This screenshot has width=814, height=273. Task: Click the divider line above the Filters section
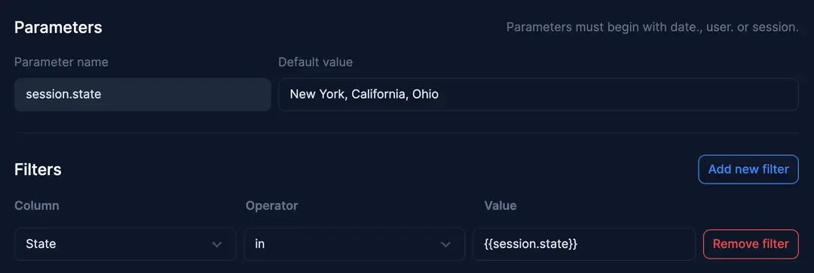pos(406,132)
